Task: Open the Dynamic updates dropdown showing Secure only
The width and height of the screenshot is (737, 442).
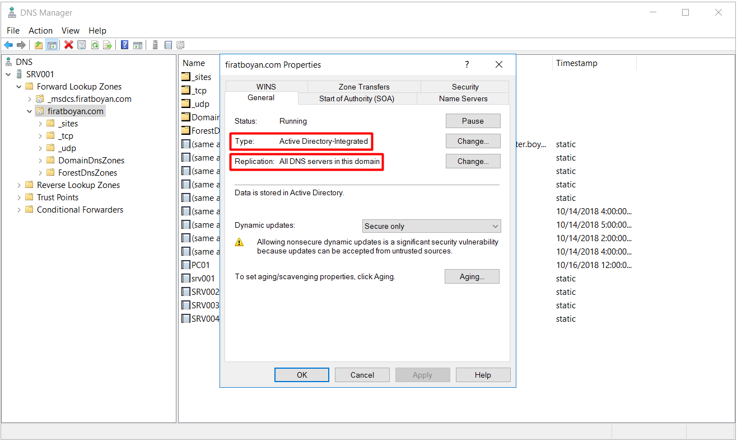Action: (432, 226)
